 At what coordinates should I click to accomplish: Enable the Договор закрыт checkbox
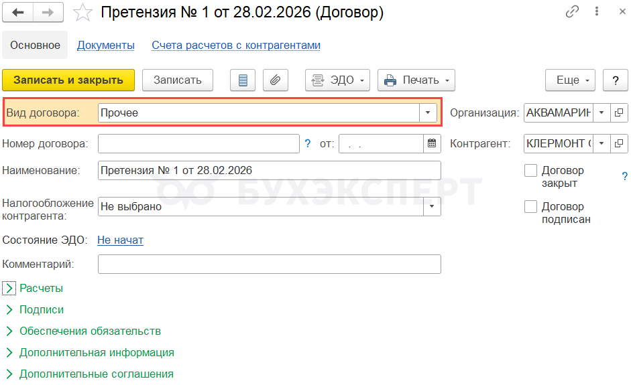click(x=530, y=171)
